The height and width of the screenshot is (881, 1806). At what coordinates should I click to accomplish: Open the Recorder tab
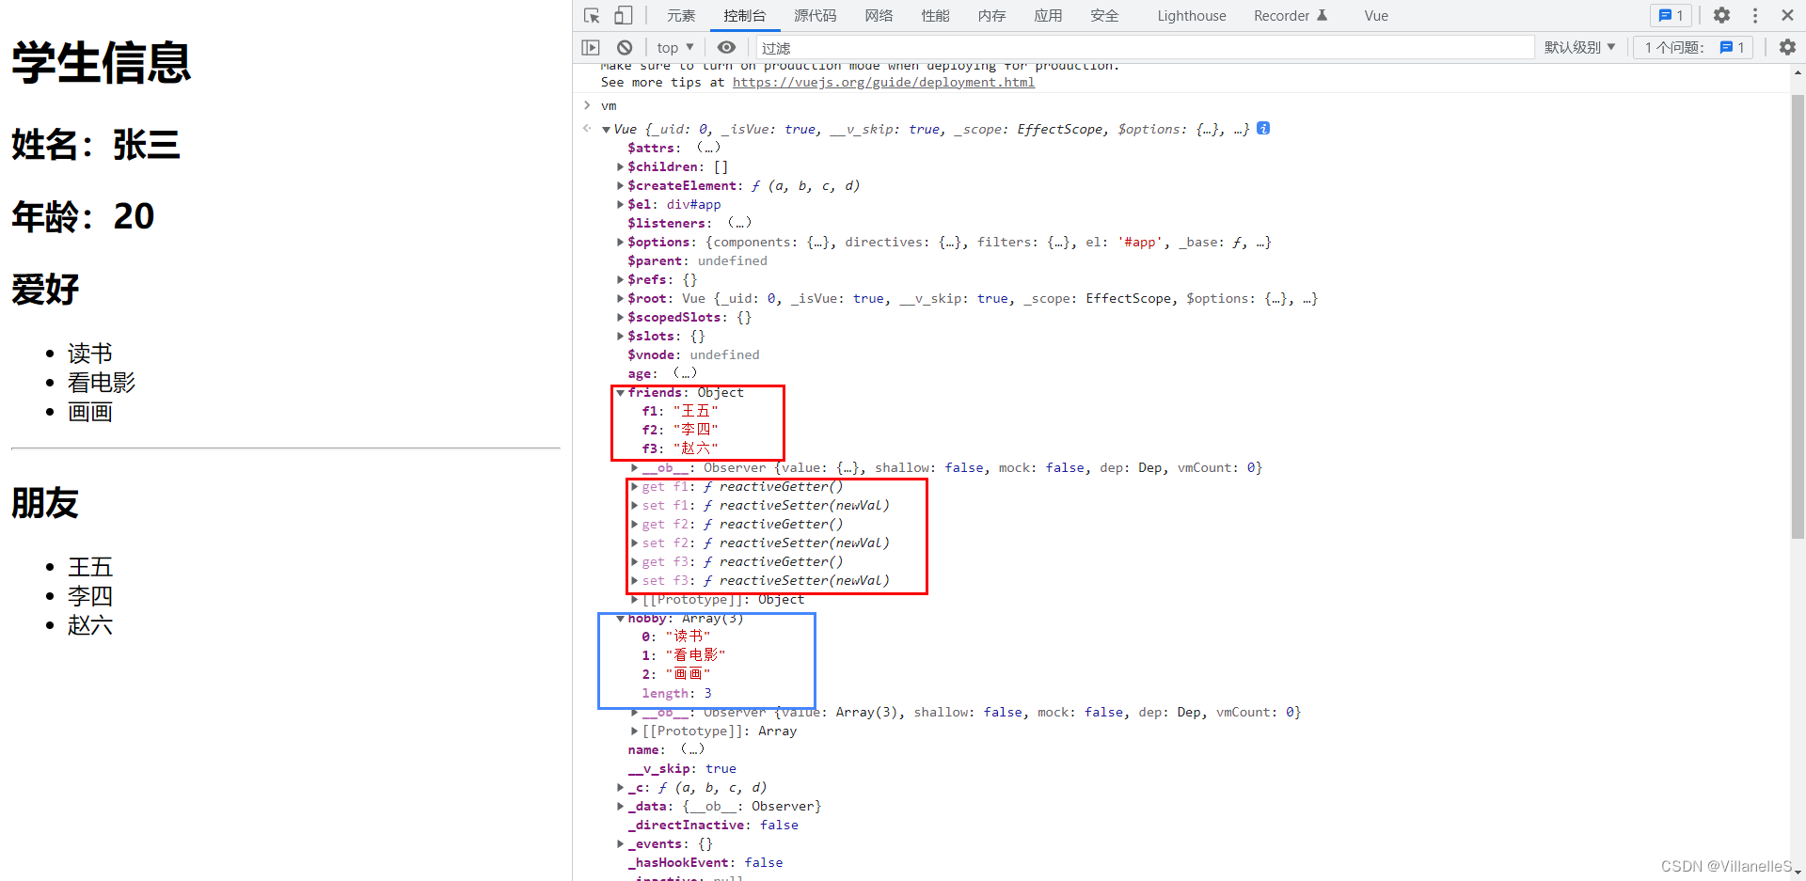pos(1290,16)
